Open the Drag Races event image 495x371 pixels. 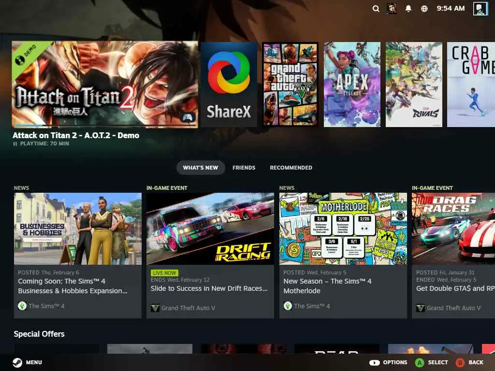(453, 228)
